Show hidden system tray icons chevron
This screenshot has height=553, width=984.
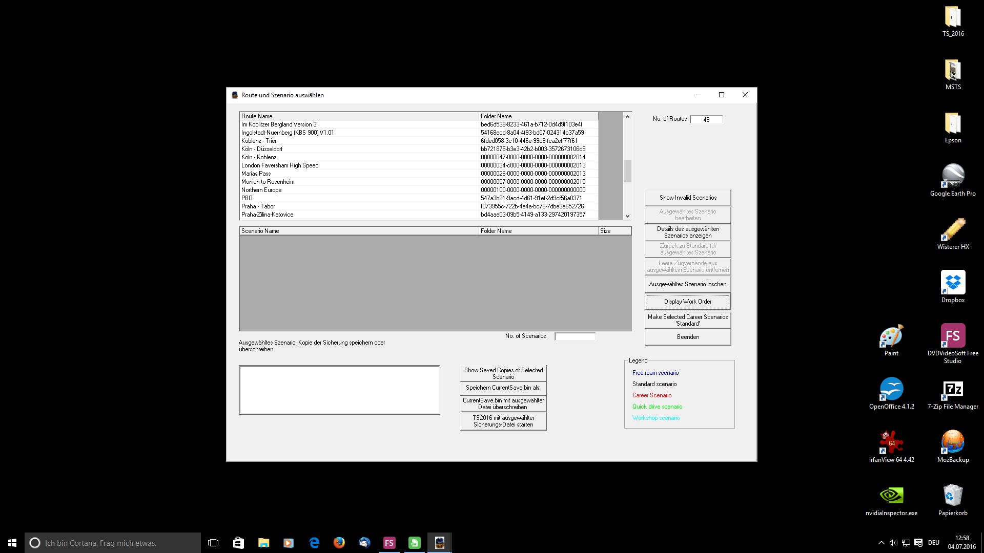[x=881, y=543]
